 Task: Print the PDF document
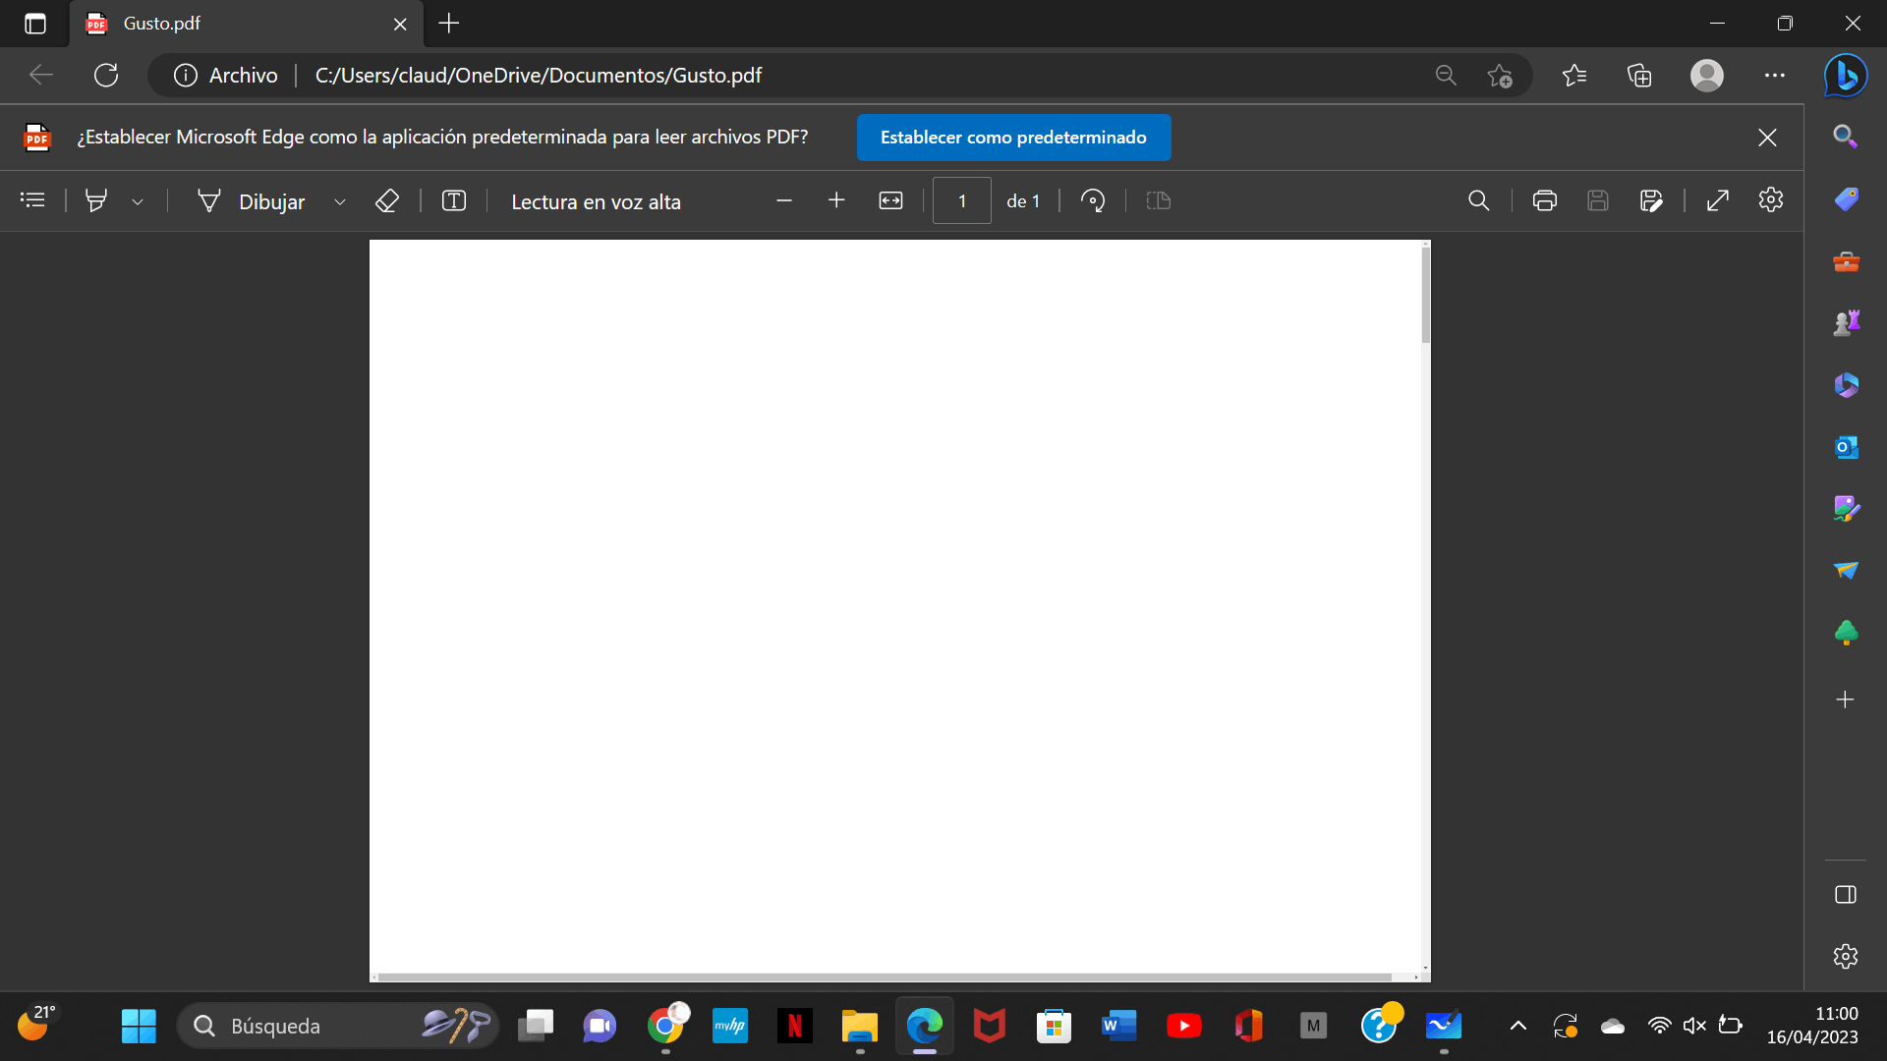pos(1544,200)
